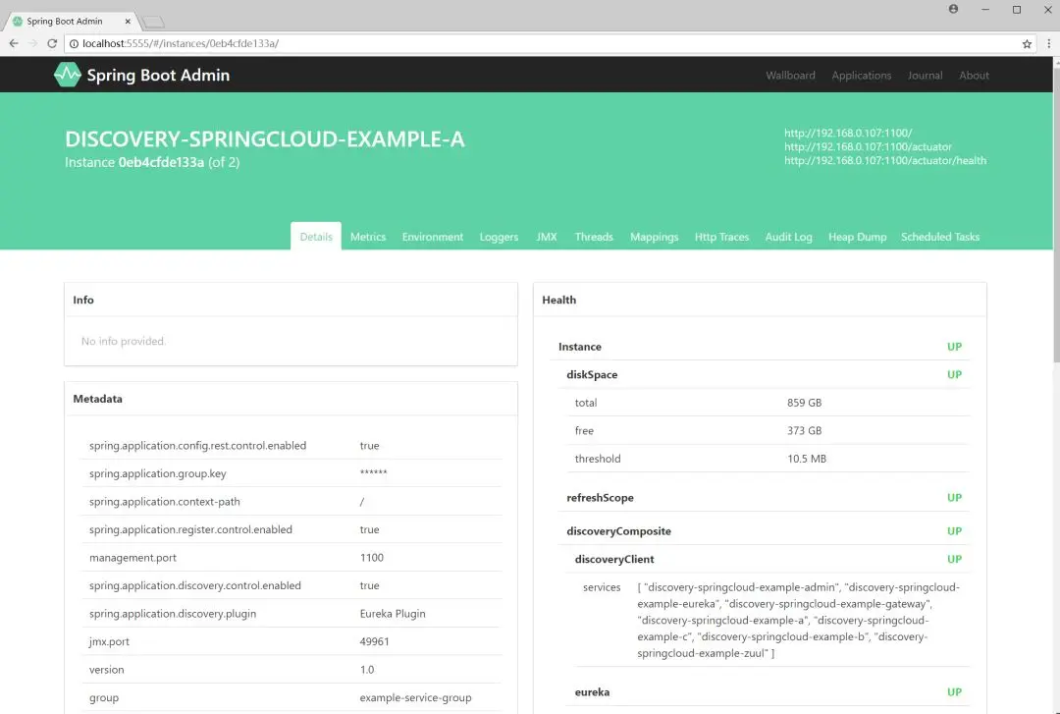
Task: Open the Chrome three-dot menu
Action: 1048,43
